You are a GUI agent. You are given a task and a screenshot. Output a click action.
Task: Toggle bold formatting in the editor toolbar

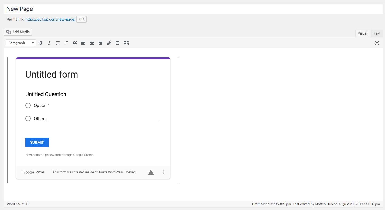(40, 43)
